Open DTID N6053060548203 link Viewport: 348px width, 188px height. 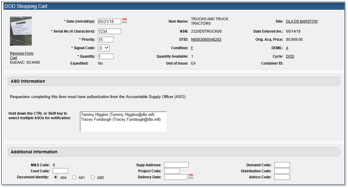click(x=206, y=40)
